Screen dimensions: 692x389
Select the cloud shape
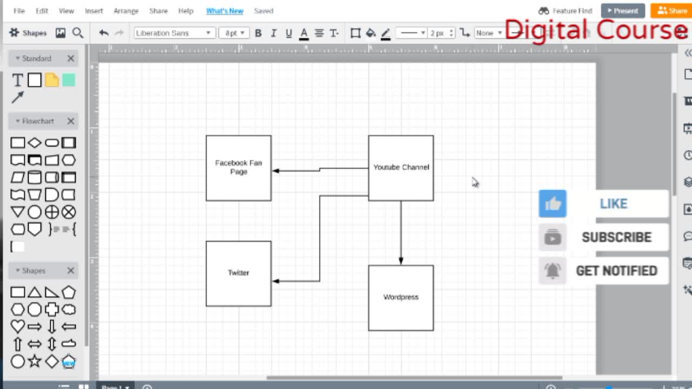pos(69,310)
